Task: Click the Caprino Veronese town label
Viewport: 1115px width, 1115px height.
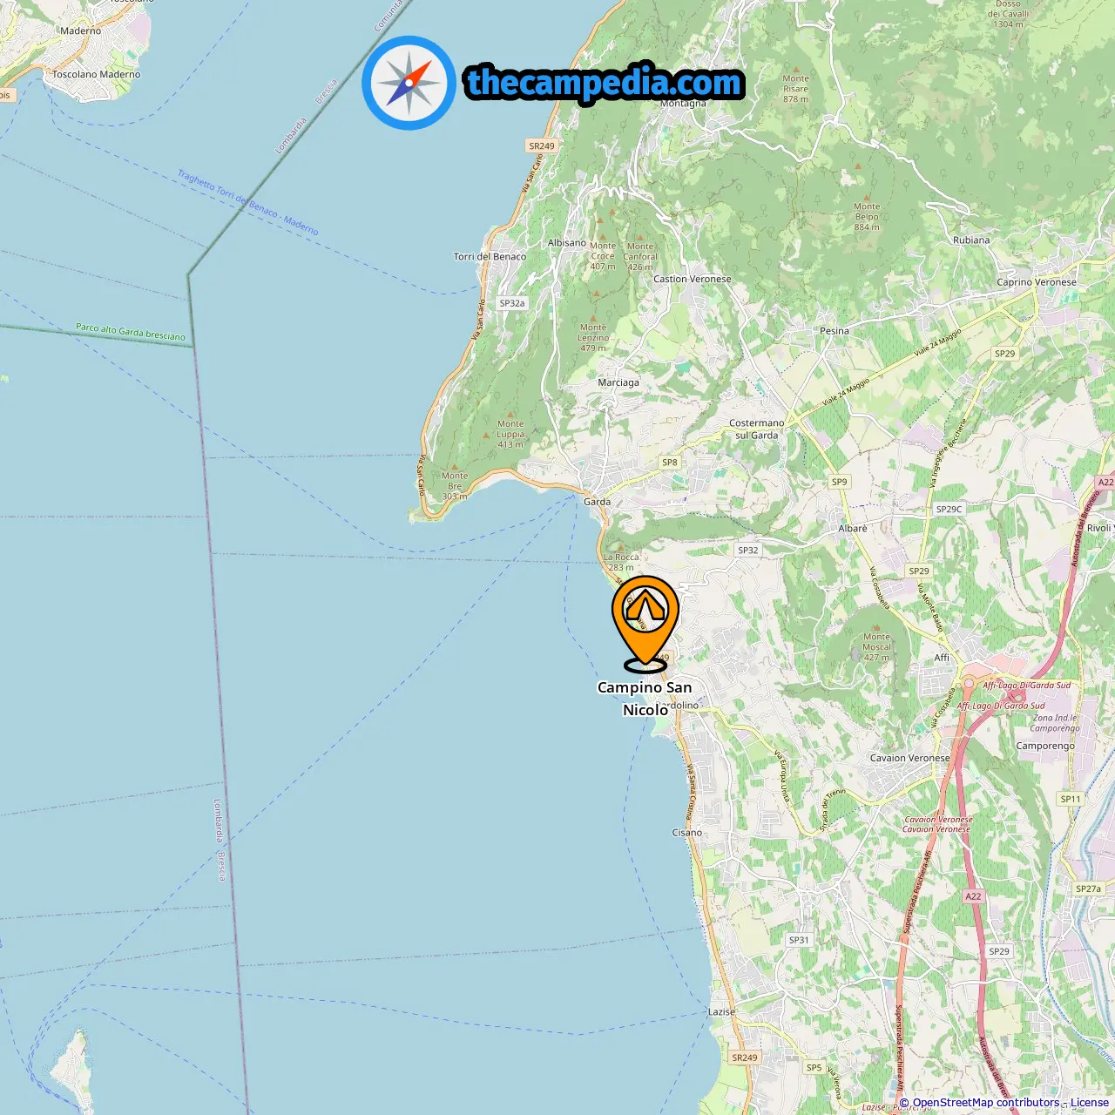Action: tap(1037, 282)
